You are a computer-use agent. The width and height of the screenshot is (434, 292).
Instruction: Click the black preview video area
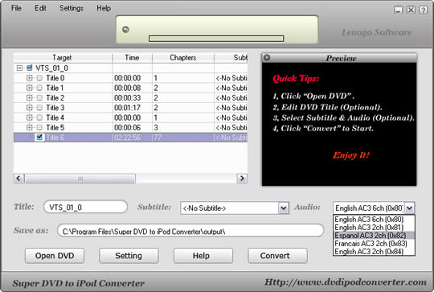(339, 124)
